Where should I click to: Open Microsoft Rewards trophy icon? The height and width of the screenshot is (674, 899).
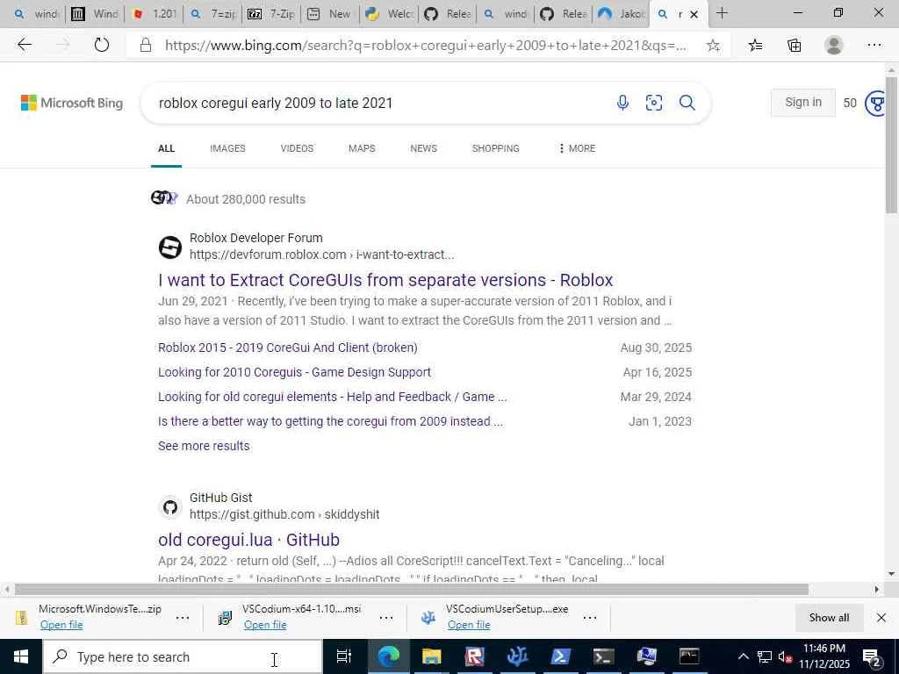[875, 104]
